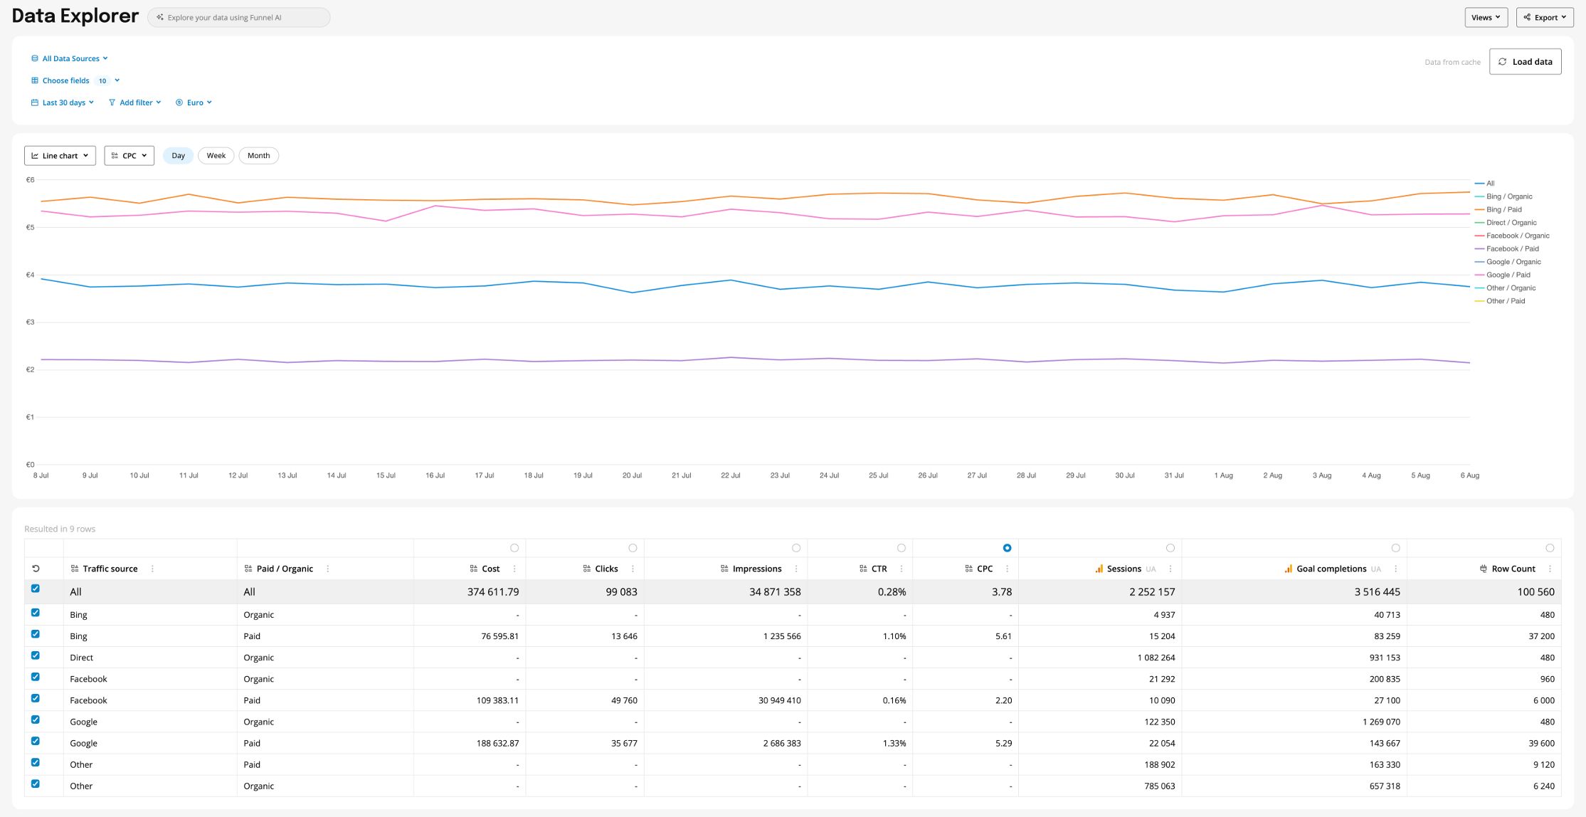Click the reset selection icon in table header
The height and width of the screenshot is (817, 1586).
[x=36, y=569]
